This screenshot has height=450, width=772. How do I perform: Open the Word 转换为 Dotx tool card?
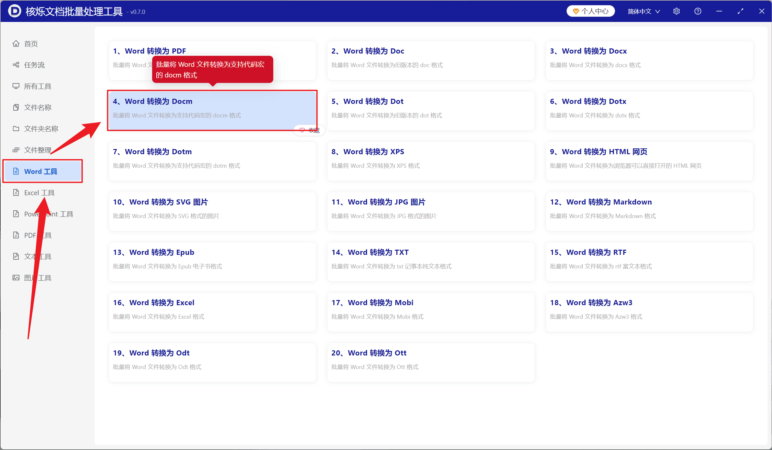[x=649, y=111]
